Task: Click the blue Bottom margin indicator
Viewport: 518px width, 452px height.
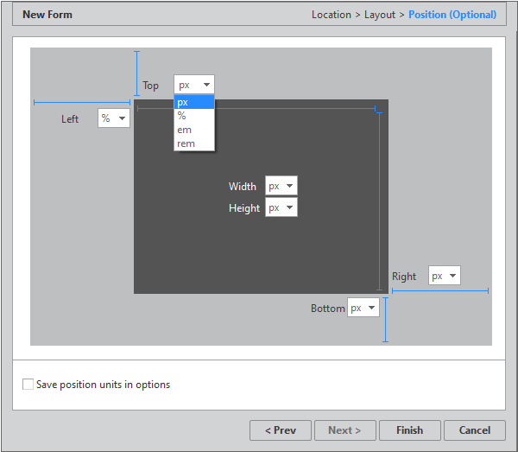Action: [385, 320]
